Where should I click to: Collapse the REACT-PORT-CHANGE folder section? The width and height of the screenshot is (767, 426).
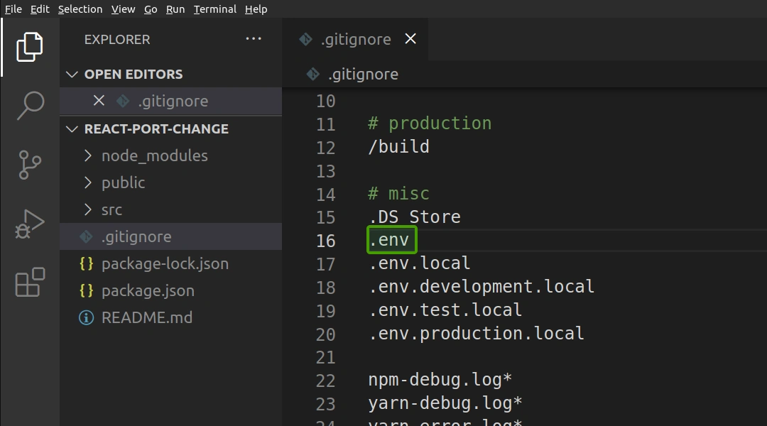pos(72,129)
